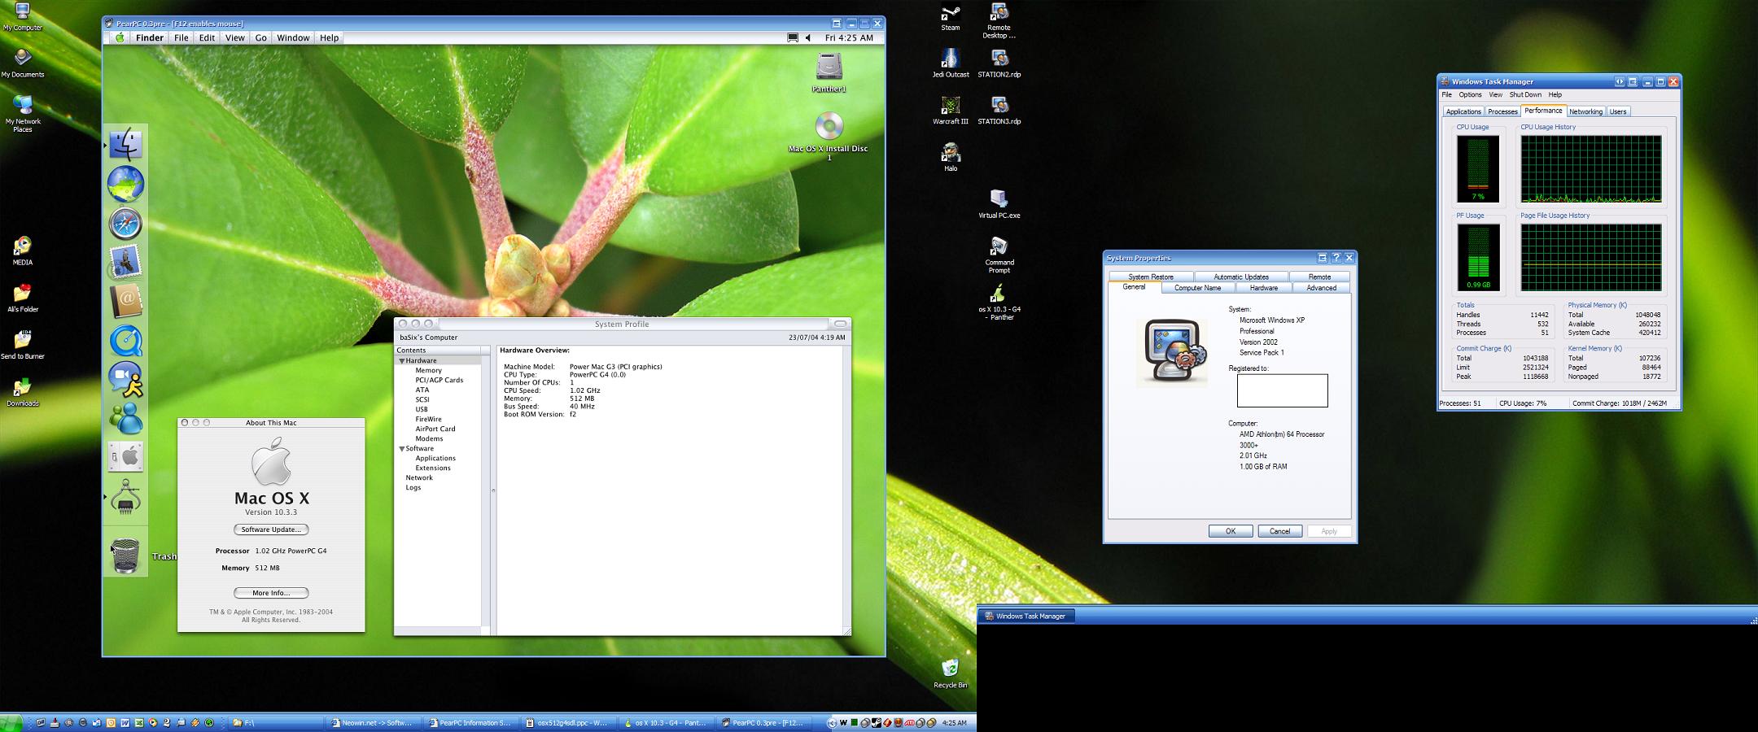Select the Warcraft III desktop icon
1758x732 pixels.
[x=951, y=111]
